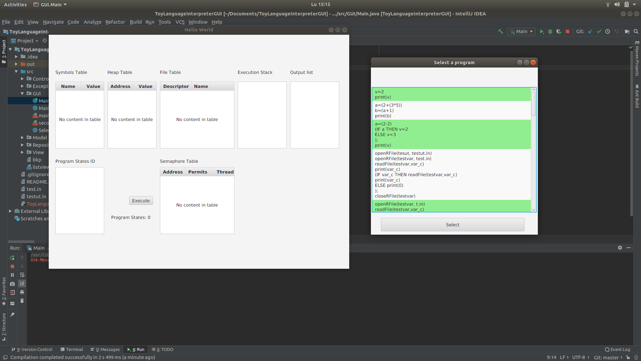Rerun Main in the Run panel

(x=12, y=258)
